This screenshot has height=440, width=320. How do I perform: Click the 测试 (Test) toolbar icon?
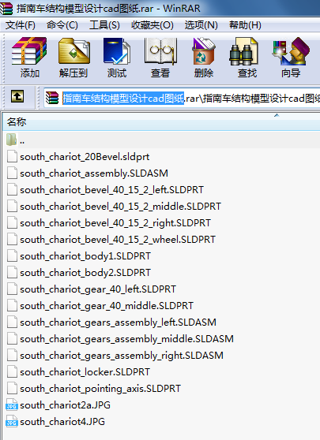(117, 51)
